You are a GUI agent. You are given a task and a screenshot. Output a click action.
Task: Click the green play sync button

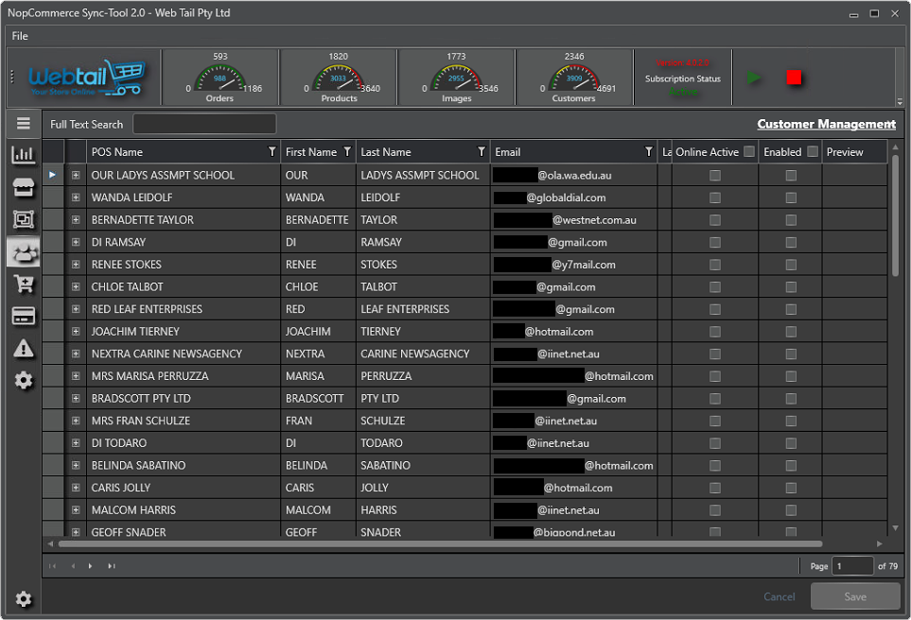[x=753, y=77]
